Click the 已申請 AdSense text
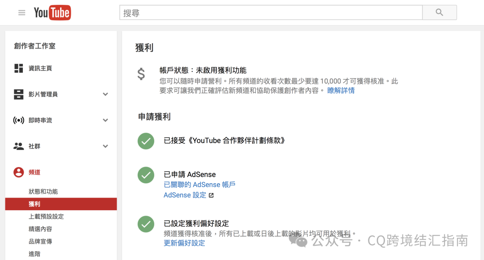Viewport: 484px width, 260px height. 190,174
